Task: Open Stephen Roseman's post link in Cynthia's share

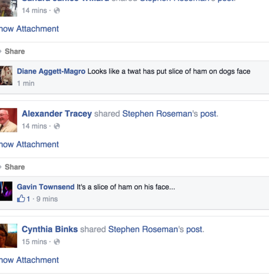Action: [x=155, y=229]
